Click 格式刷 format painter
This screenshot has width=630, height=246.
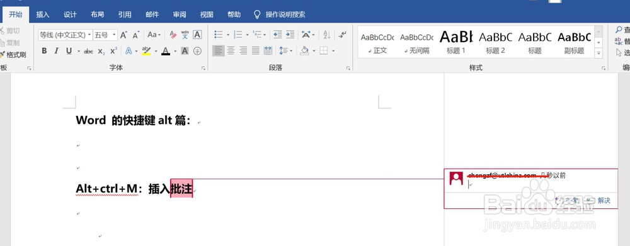[13, 55]
